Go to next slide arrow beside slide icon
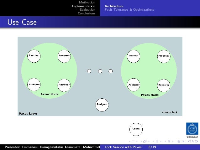This screenshot has height=150, width=200. coord(137,141)
